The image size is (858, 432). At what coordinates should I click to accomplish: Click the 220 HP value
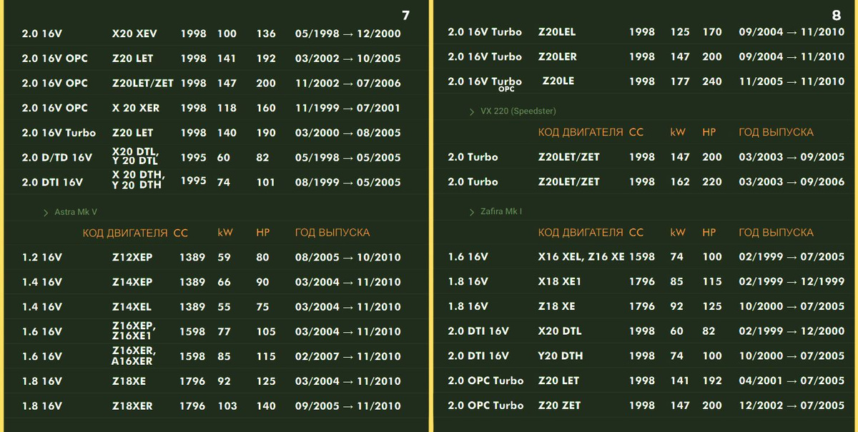[x=712, y=182]
